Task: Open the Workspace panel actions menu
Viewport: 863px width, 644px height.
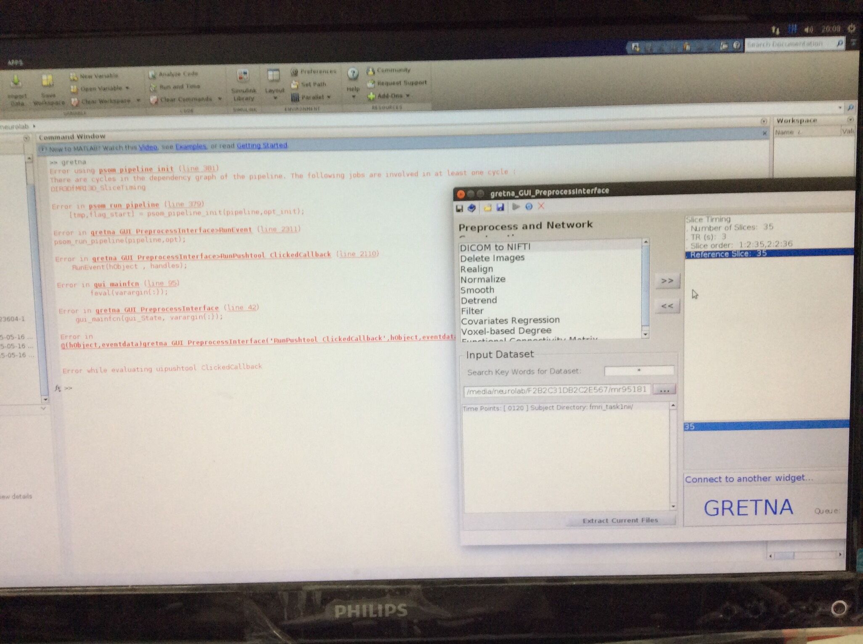Action: coord(850,120)
